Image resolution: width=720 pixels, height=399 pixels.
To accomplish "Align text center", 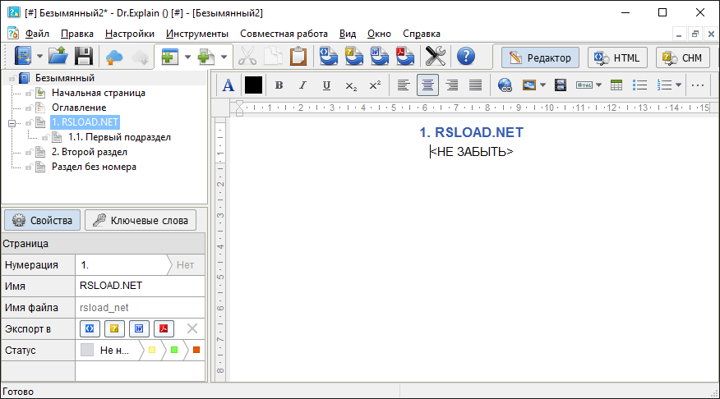I will [427, 85].
